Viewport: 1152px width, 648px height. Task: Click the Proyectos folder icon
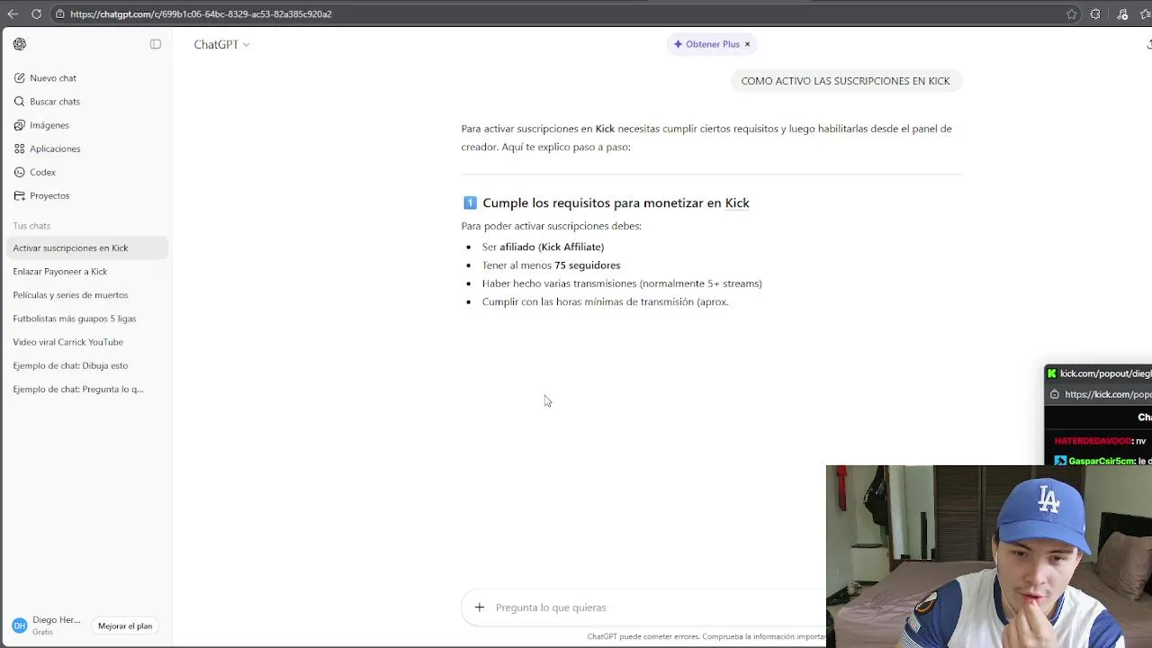(20, 195)
